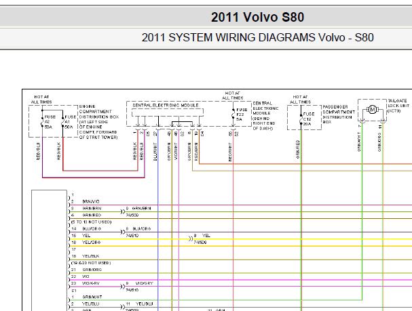Click "74/610" under the 9 VIO/GRY splice
This screenshot has height=311, width=412.
pos(132,290)
